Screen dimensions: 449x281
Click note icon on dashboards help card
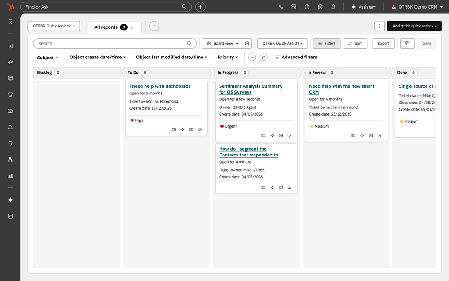click(200, 129)
